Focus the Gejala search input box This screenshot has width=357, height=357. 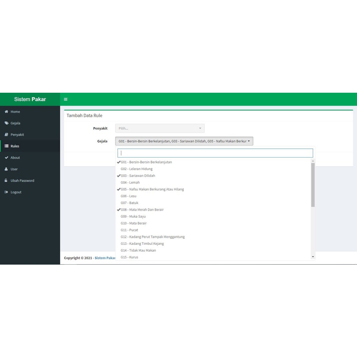click(x=215, y=153)
